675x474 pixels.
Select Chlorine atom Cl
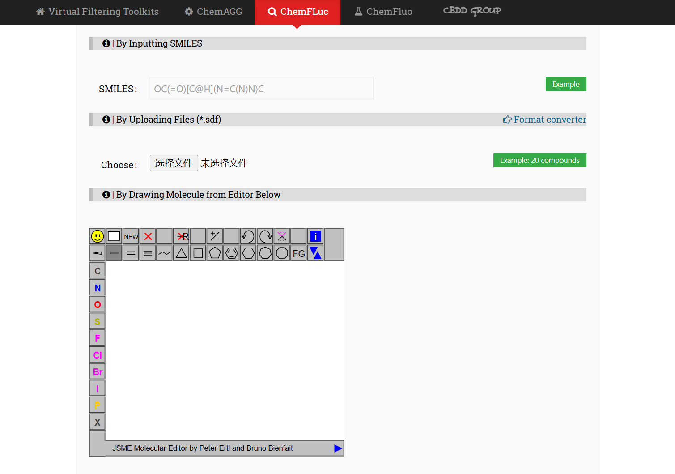[98, 355]
